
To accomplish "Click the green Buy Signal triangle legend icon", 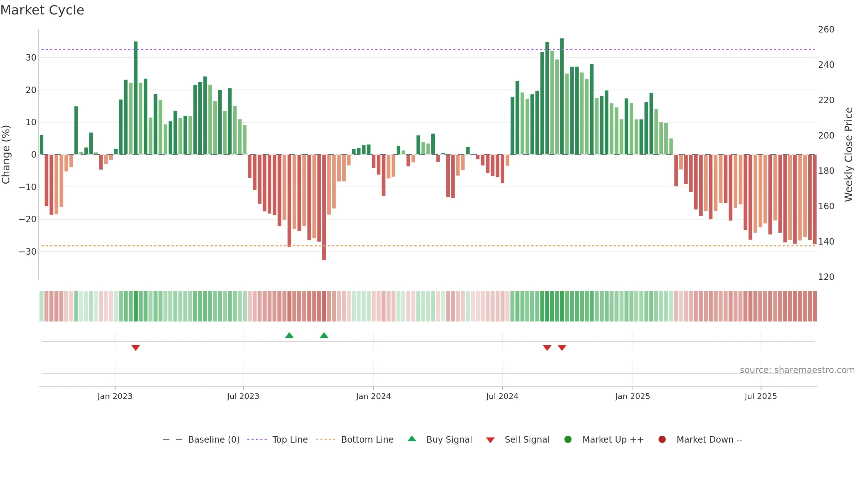I will tap(412, 439).
